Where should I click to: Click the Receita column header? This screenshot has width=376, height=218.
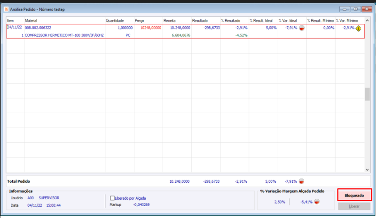coord(170,21)
